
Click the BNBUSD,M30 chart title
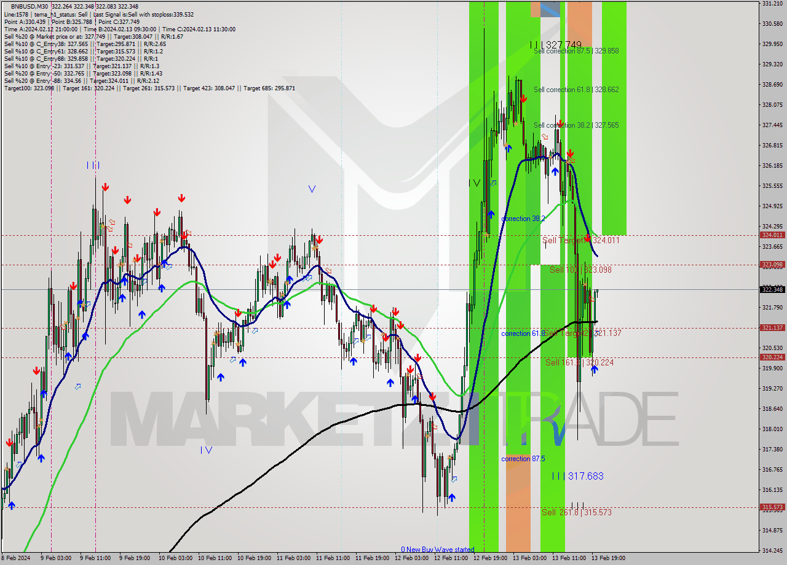(x=28, y=6)
